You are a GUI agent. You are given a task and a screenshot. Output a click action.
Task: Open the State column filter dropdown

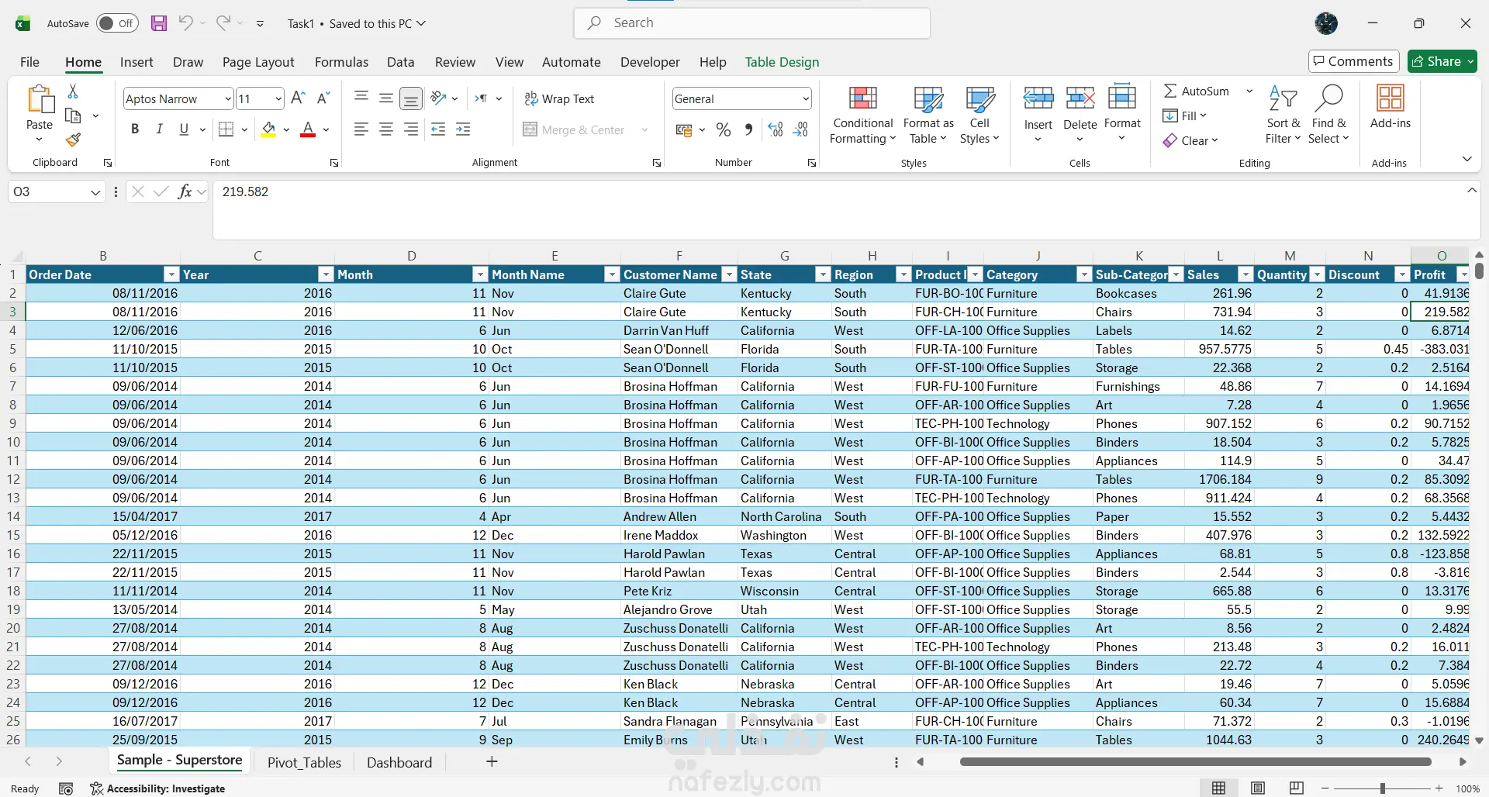click(822, 275)
